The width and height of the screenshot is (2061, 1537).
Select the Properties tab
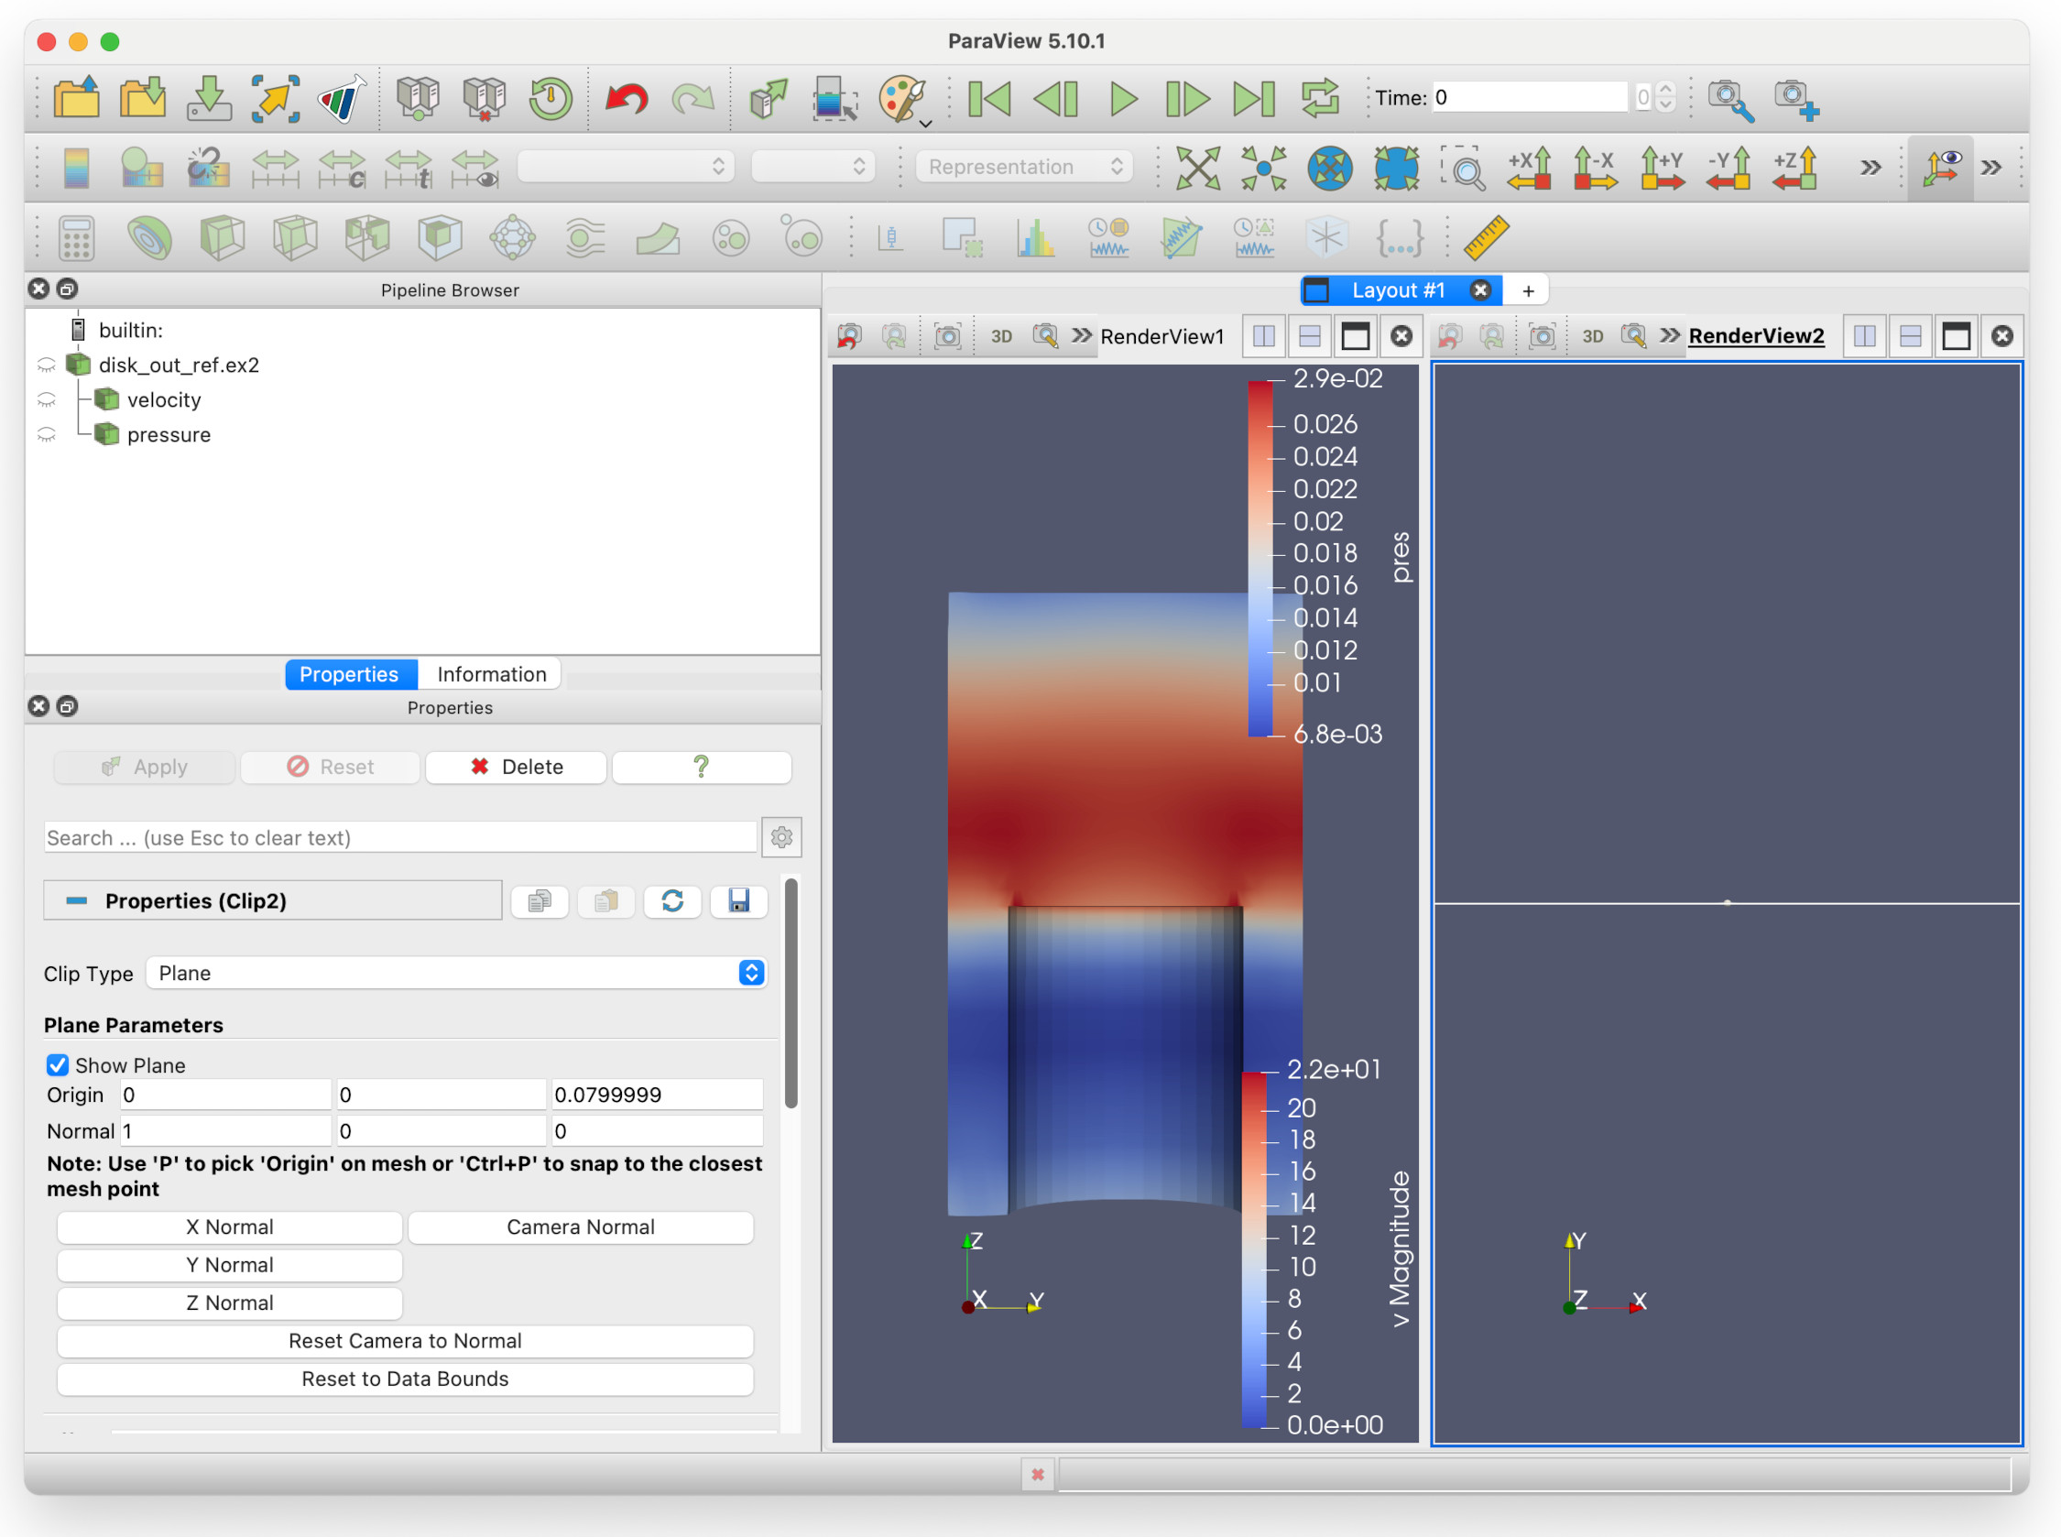point(349,674)
